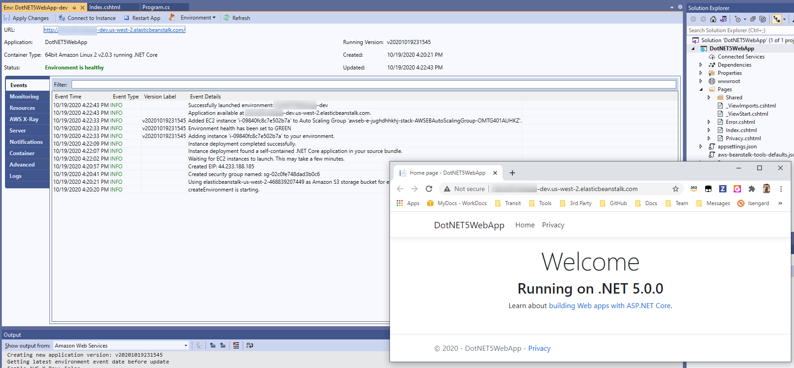Click the Pending Changes Filter clock icon
Viewport: 794px width, 368px height.
pyautogui.click(x=738, y=19)
